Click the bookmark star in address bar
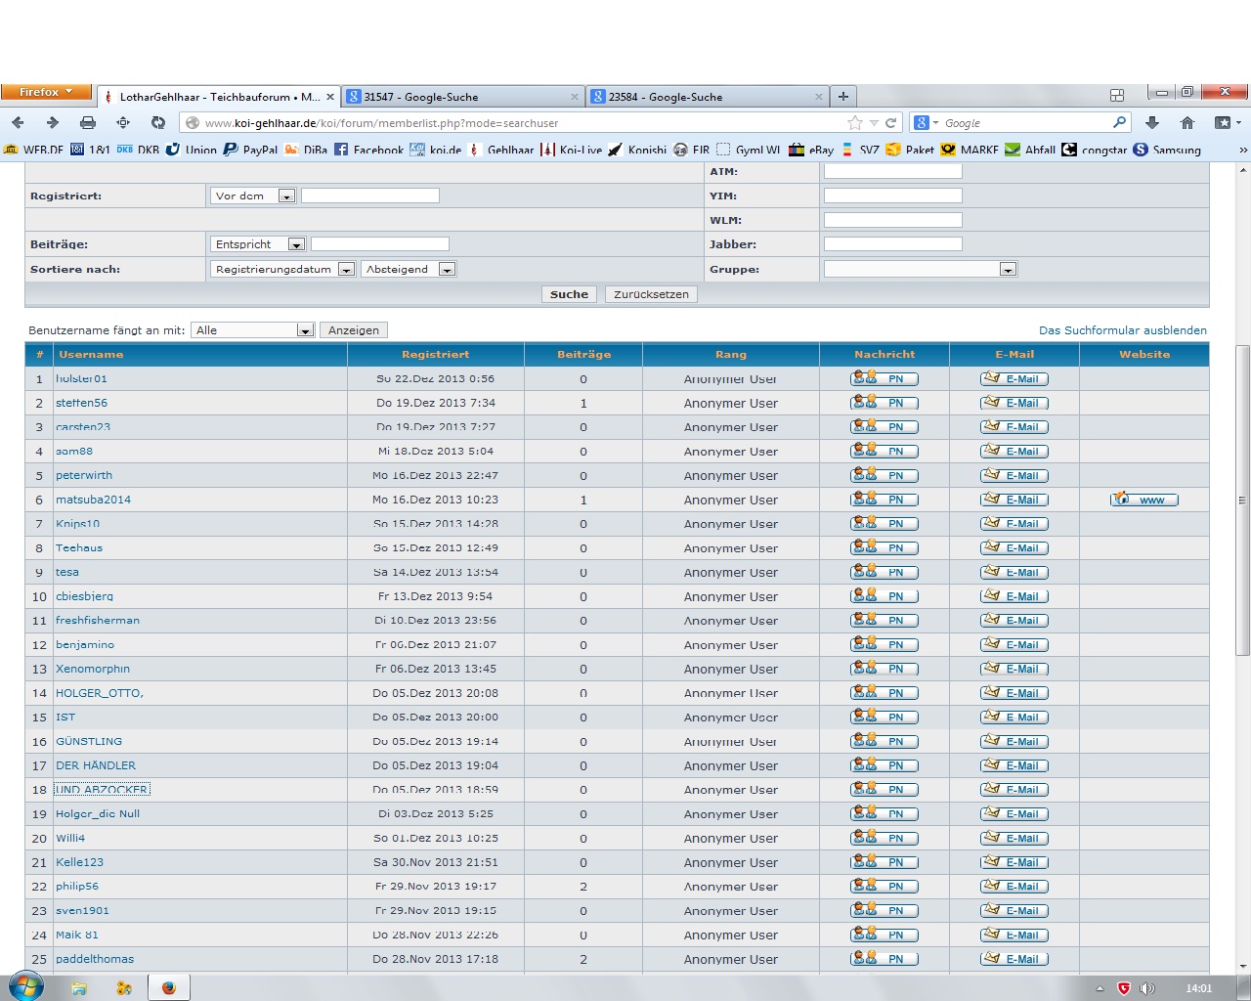 (x=855, y=123)
